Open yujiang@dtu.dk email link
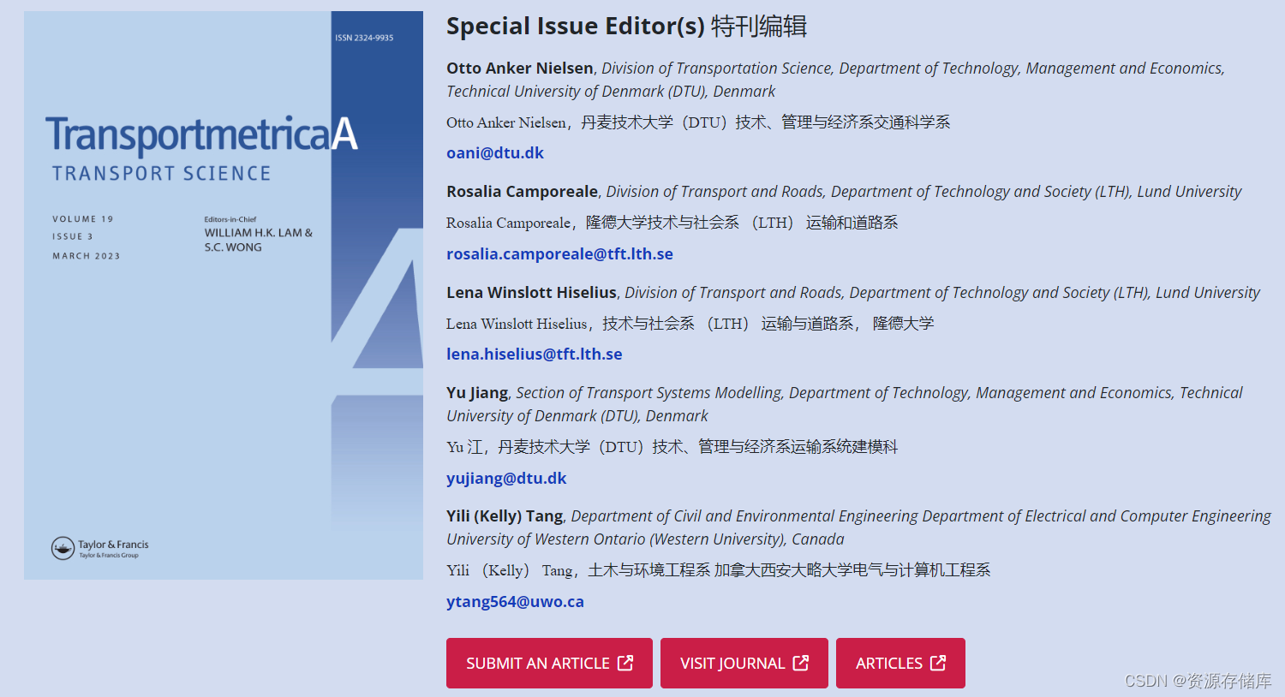1285x697 pixels. (x=506, y=478)
